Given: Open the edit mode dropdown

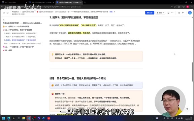Looking at the screenshot, I should (160, 13).
